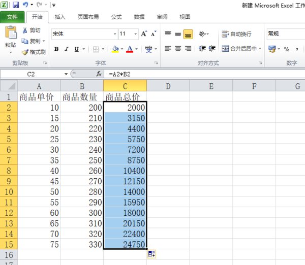Click 合并后居中 Merge & Center button
Image resolution: width=305 pixels, height=265 pixels.
(x=239, y=48)
